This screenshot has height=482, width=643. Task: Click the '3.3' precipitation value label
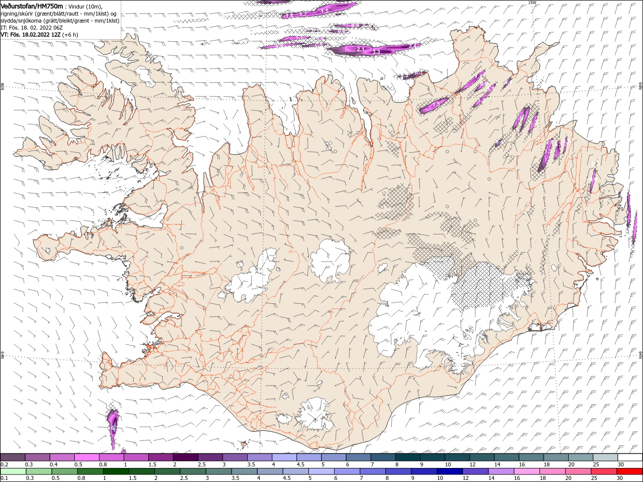(x=376, y=52)
